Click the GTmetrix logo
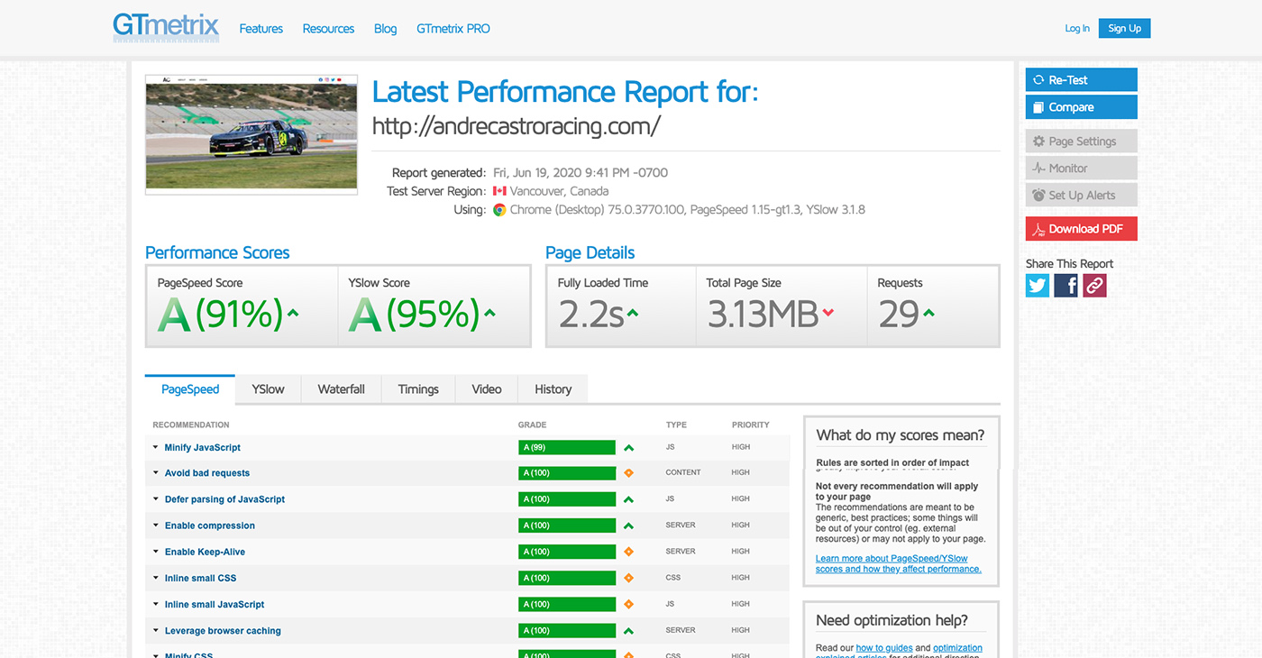 pyautogui.click(x=166, y=27)
